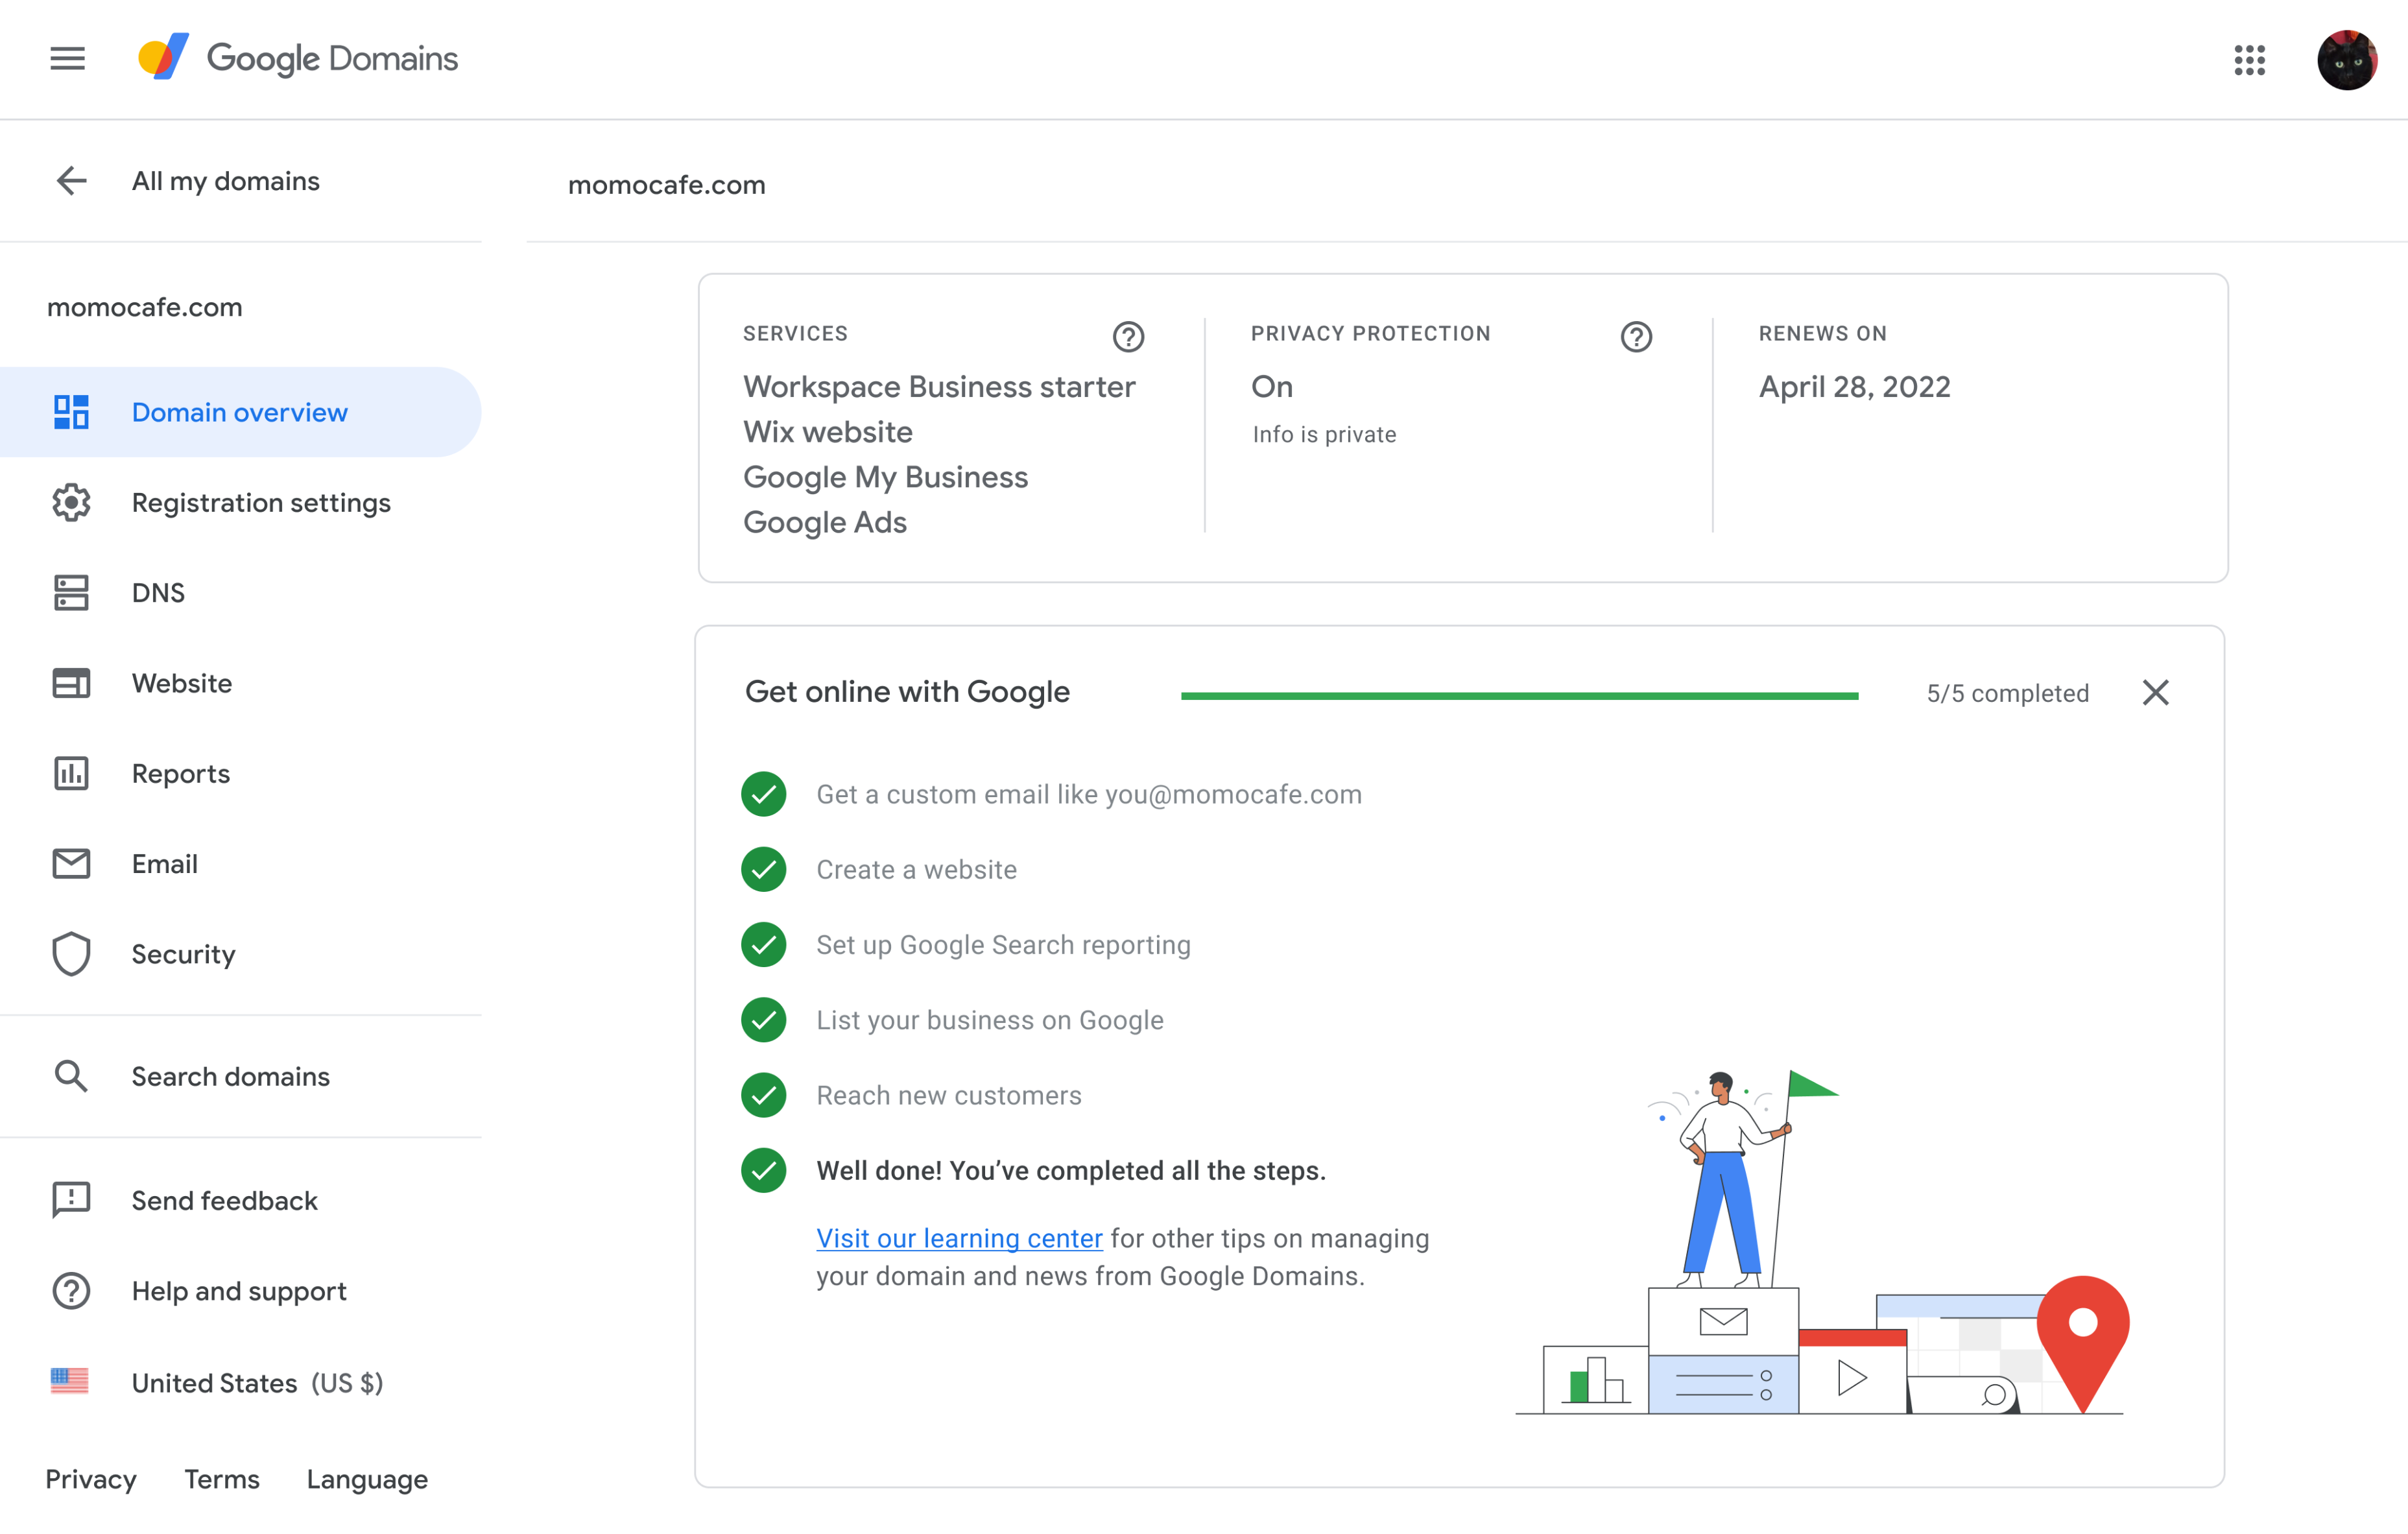Click the April 28, 2022 renewal date
This screenshot has height=1534, width=2408.
[x=1854, y=387]
